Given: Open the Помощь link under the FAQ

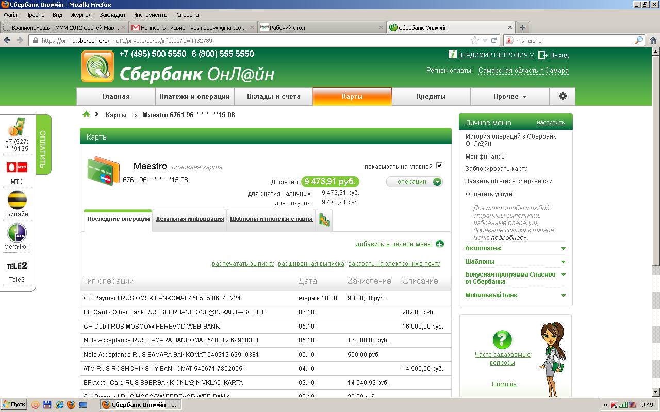Looking at the screenshot, I should [x=504, y=384].
